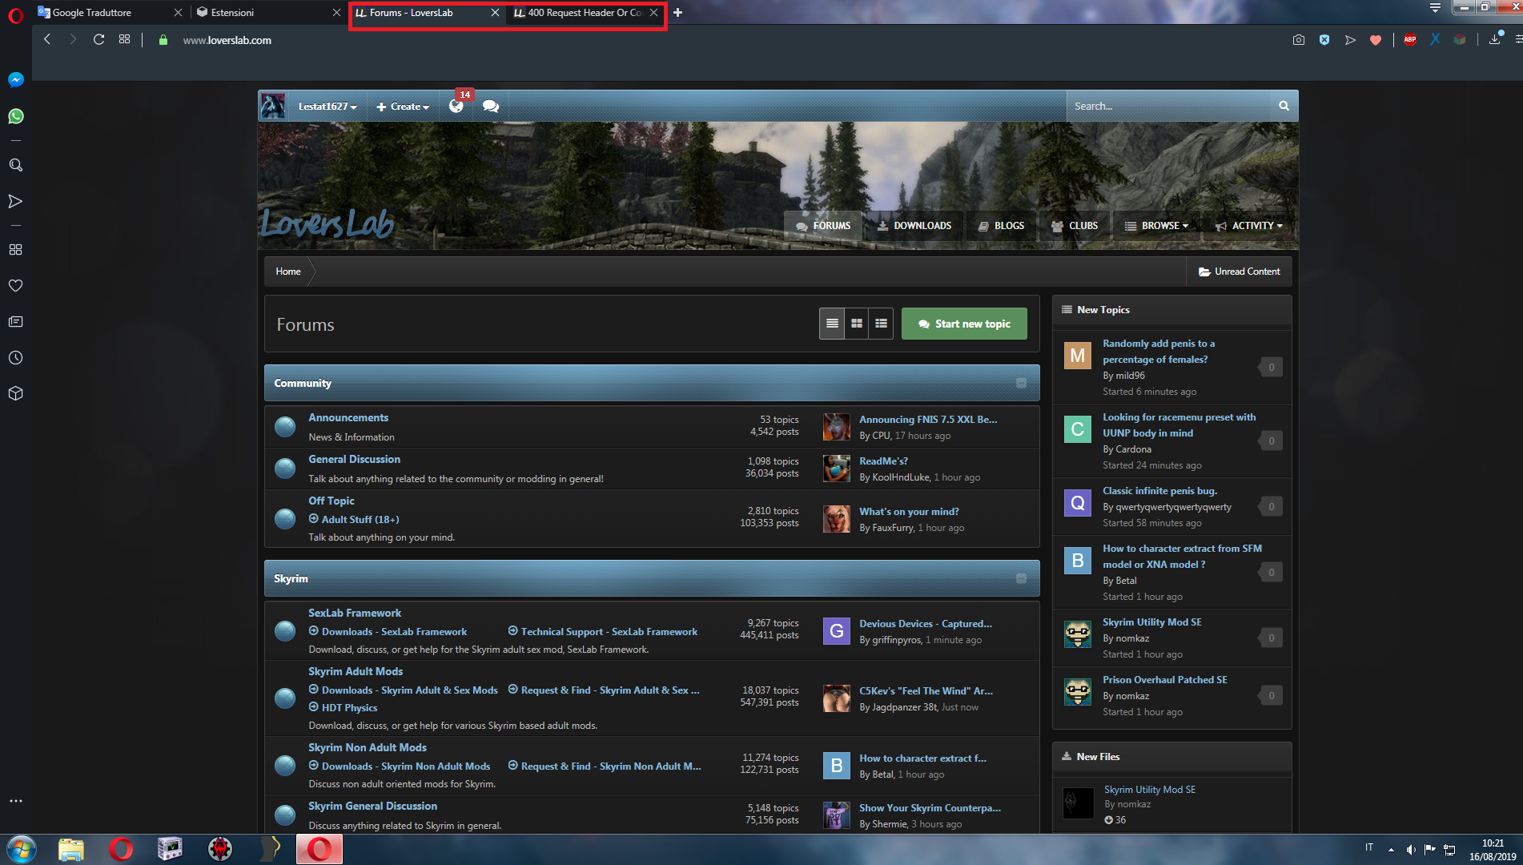Viewport: 1523px width, 865px height.
Task: Open History clock in the sidebar
Action: tap(15, 358)
